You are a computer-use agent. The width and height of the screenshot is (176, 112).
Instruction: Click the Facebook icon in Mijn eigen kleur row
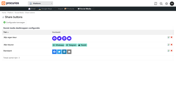coord(55,39)
